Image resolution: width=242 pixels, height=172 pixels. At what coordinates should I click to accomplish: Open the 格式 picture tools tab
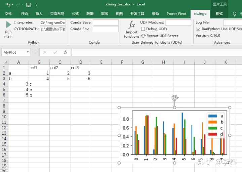(x=219, y=14)
